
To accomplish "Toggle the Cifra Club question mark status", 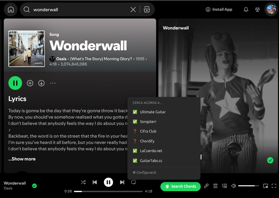I will [135, 131].
